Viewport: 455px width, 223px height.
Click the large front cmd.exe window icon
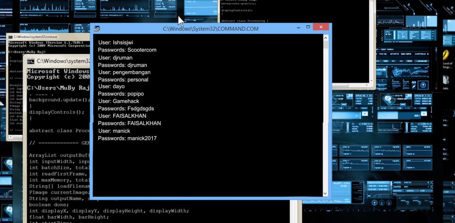[x=31, y=61]
